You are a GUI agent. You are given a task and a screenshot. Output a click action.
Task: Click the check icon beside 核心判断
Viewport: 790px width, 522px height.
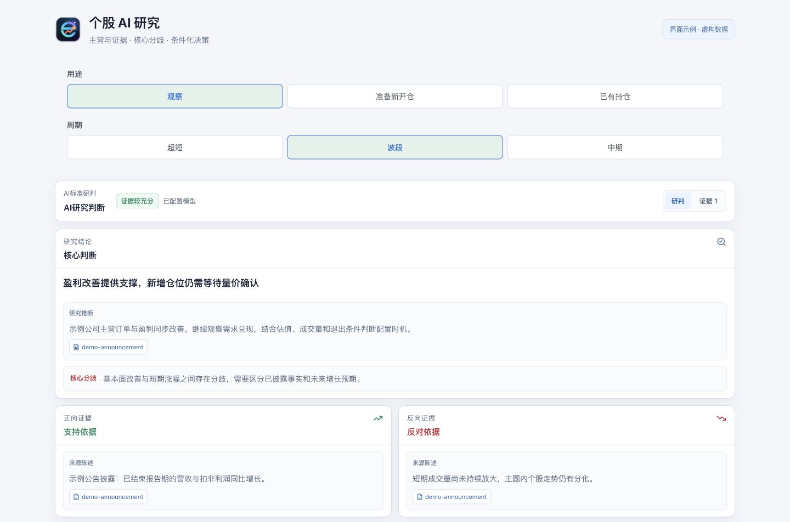click(x=721, y=242)
